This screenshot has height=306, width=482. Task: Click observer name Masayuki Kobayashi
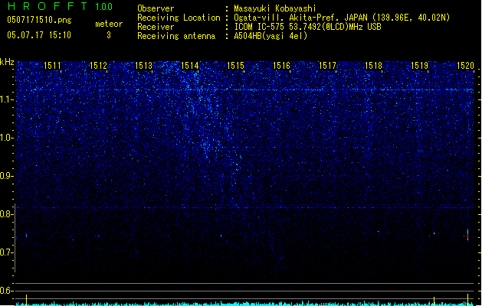pyautogui.click(x=275, y=8)
